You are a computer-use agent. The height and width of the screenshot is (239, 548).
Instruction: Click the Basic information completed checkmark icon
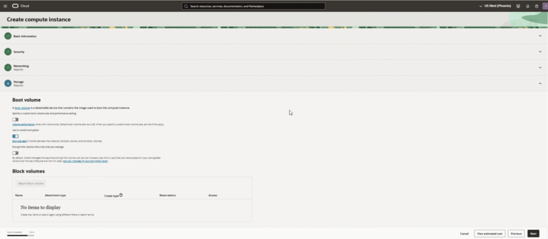(7, 36)
